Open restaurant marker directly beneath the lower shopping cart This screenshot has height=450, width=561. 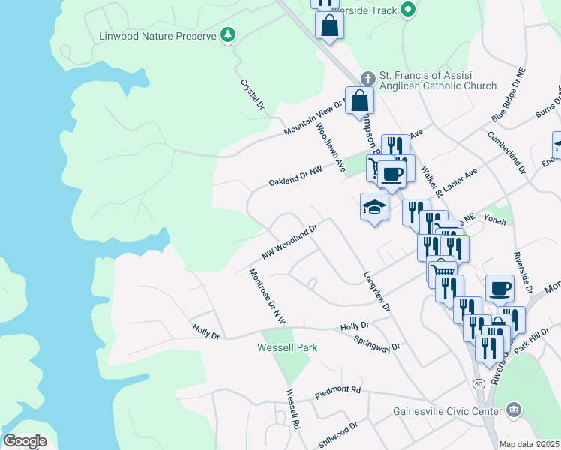coord(450,289)
